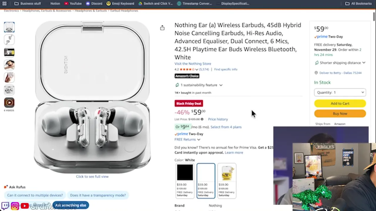Select the first product image thumbnail
The image size is (376, 211).
9,27
